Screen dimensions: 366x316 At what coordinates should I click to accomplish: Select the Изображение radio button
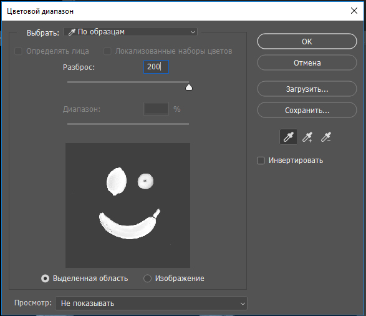[147, 279]
